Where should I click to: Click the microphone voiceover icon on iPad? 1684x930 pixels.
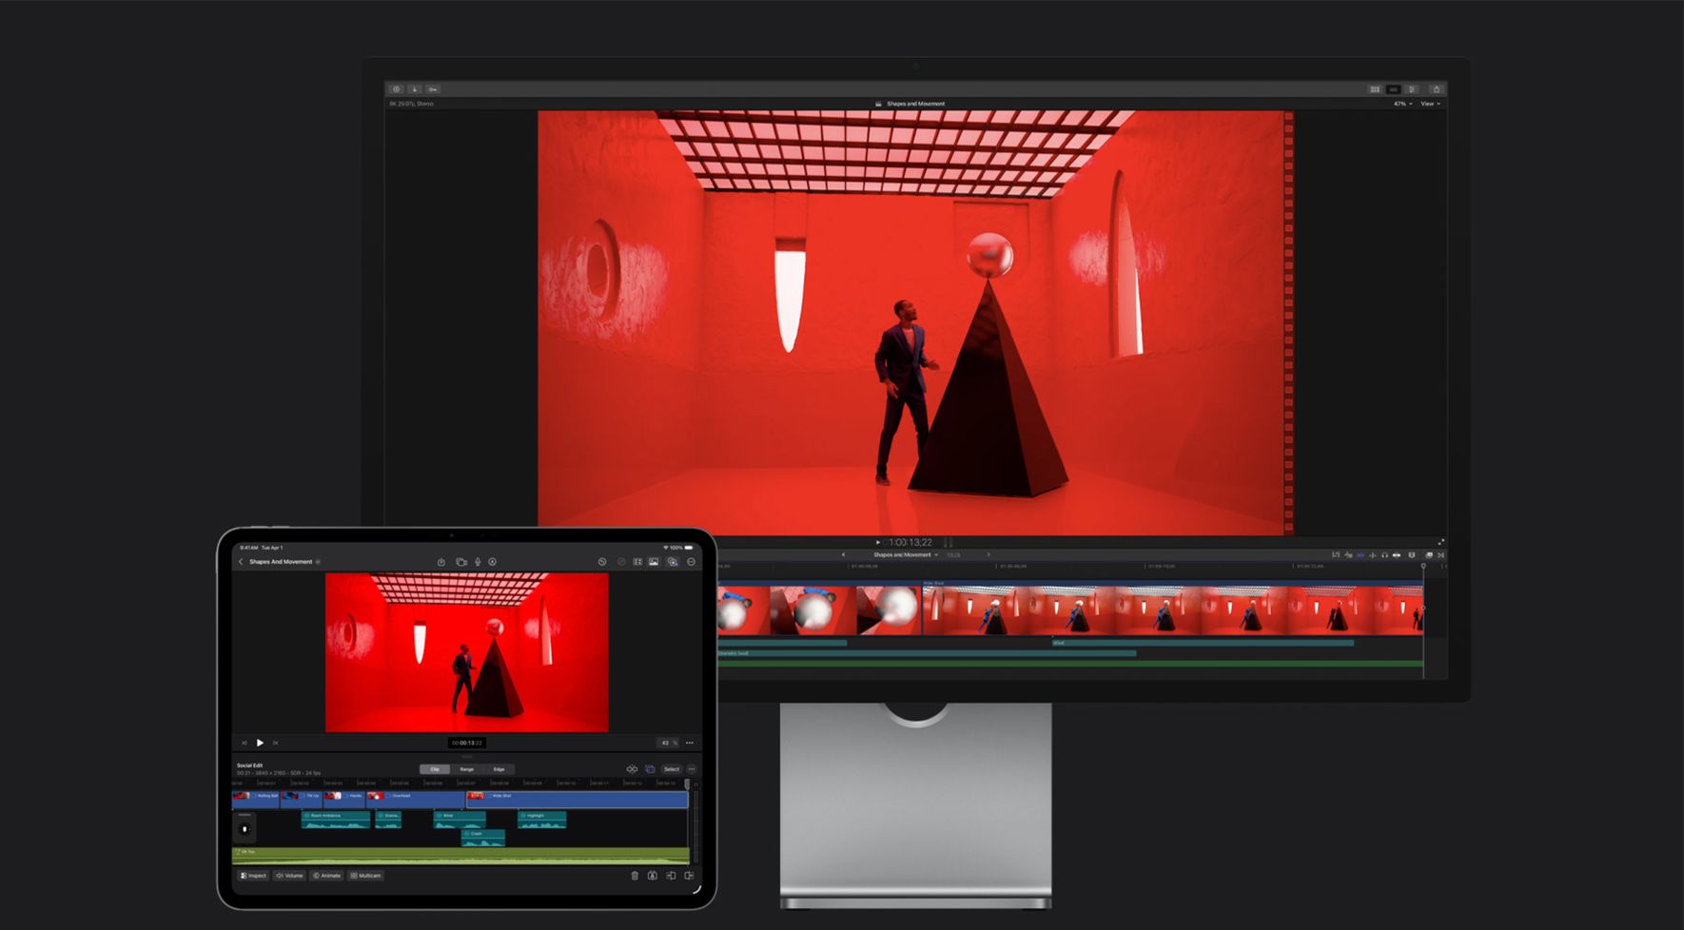(x=478, y=562)
